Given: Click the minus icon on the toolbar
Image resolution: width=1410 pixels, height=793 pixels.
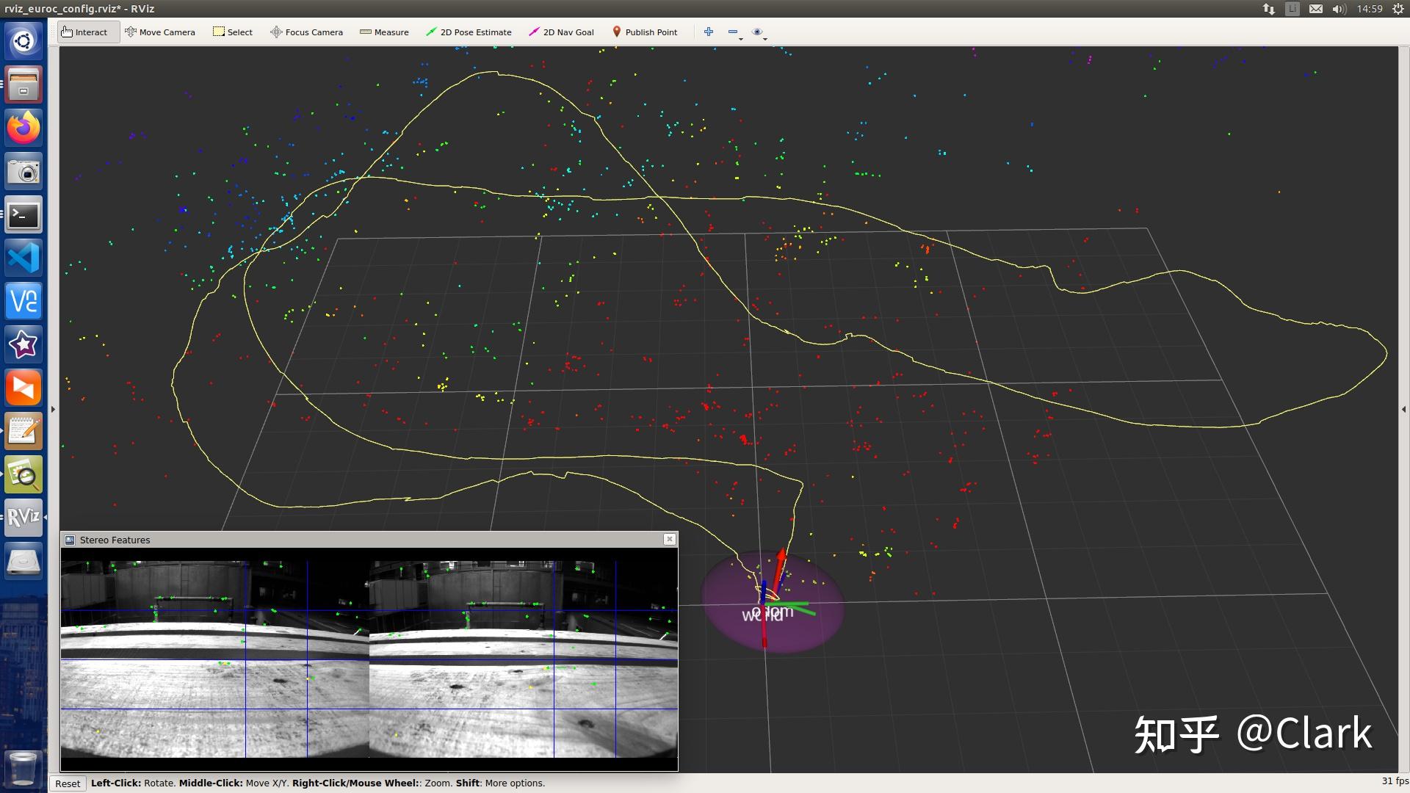Looking at the screenshot, I should [x=733, y=32].
